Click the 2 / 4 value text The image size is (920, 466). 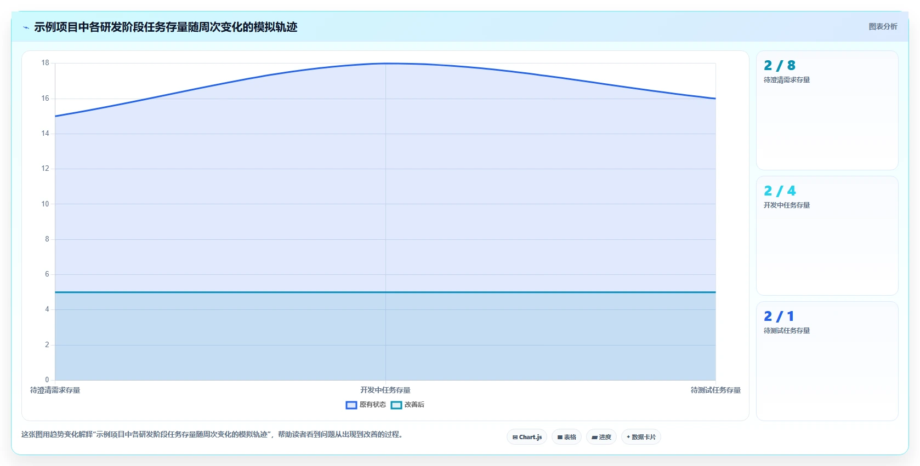click(780, 191)
